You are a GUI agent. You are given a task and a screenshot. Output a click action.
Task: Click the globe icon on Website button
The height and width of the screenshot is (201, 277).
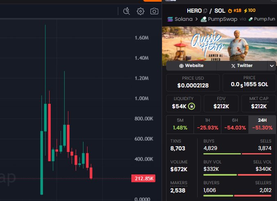pyautogui.click(x=181, y=66)
